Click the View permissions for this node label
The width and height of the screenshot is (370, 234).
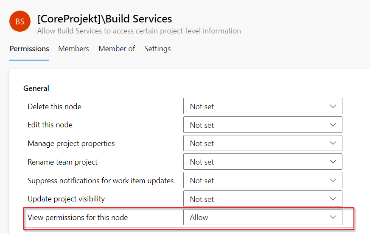[78, 217]
